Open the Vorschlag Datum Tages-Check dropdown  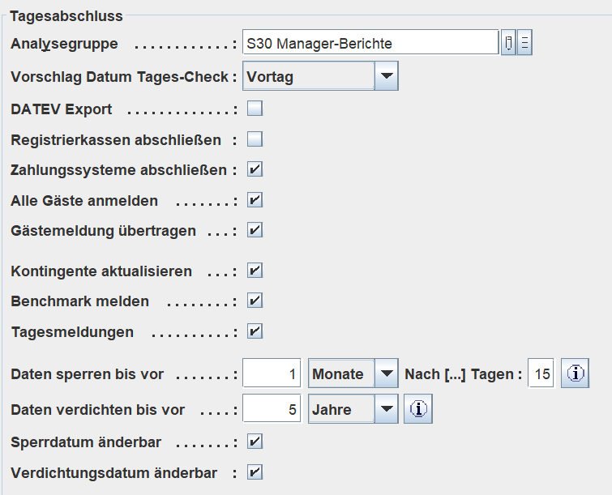[x=387, y=77]
